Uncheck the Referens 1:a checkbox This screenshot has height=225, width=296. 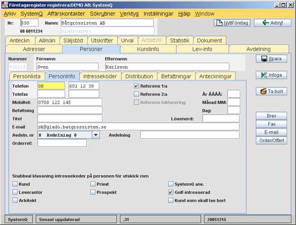point(136,86)
